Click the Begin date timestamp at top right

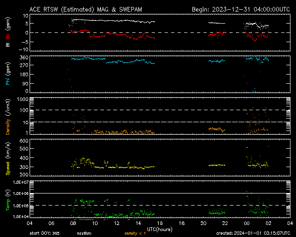[x=240, y=9]
